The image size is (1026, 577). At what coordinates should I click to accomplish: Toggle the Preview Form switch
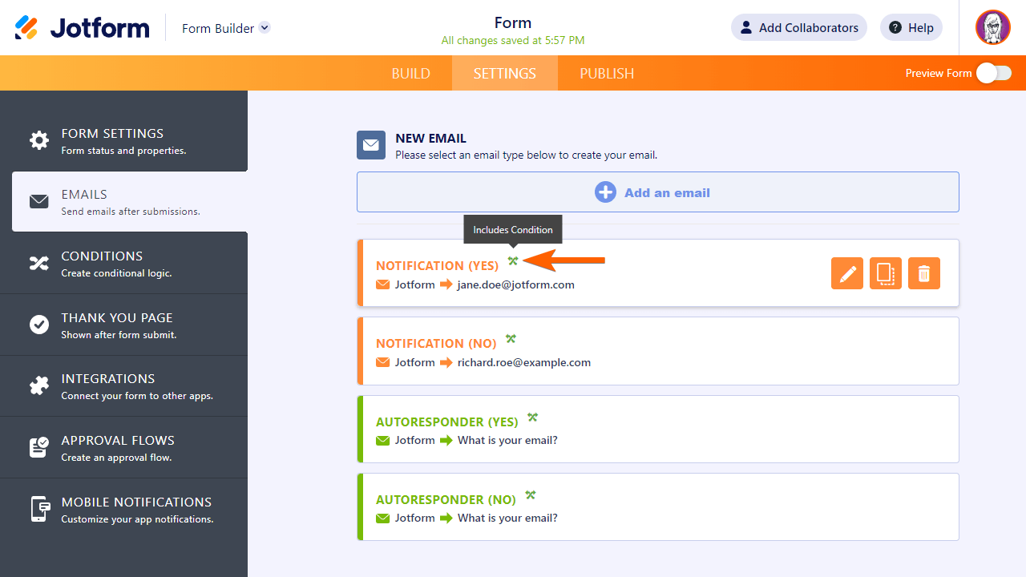pos(994,73)
